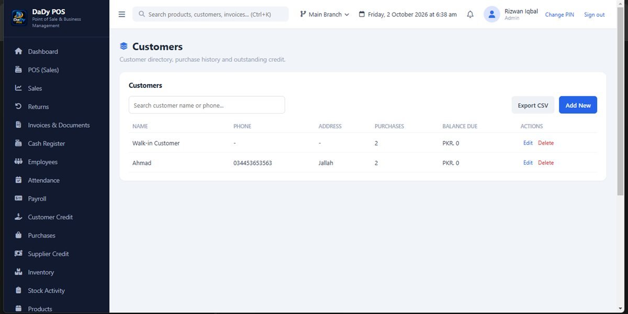Viewport: 628px width, 314px height.
Task: Open the Employees sidebar label
Action: (43, 162)
